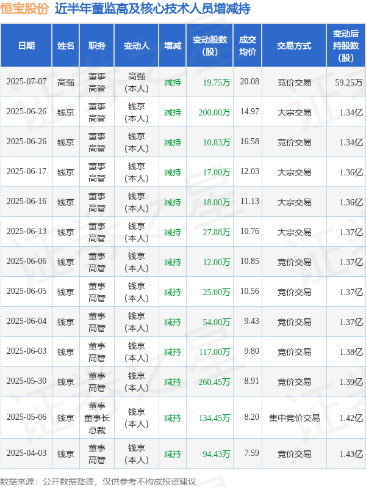Select the 日期 column header
366x487 pixels.
click(x=26, y=46)
